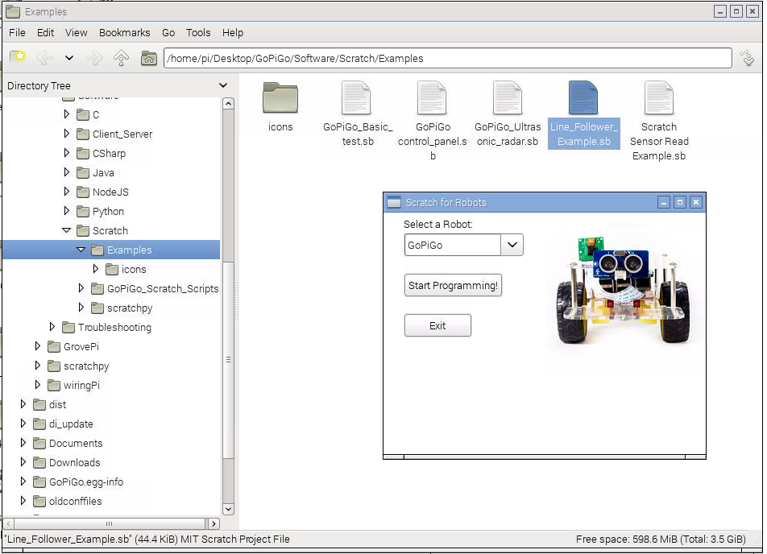Click the GoPiGo robot picture
The image size is (767, 554).
pos(624,289)
